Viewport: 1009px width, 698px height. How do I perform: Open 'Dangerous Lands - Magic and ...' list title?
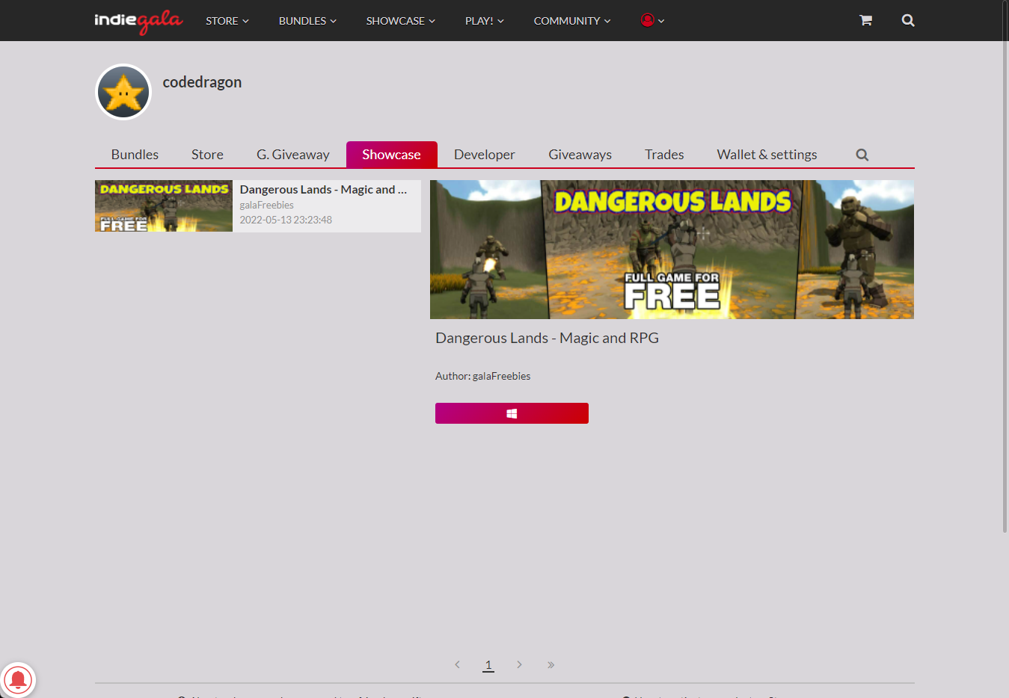tap(323, 190)
